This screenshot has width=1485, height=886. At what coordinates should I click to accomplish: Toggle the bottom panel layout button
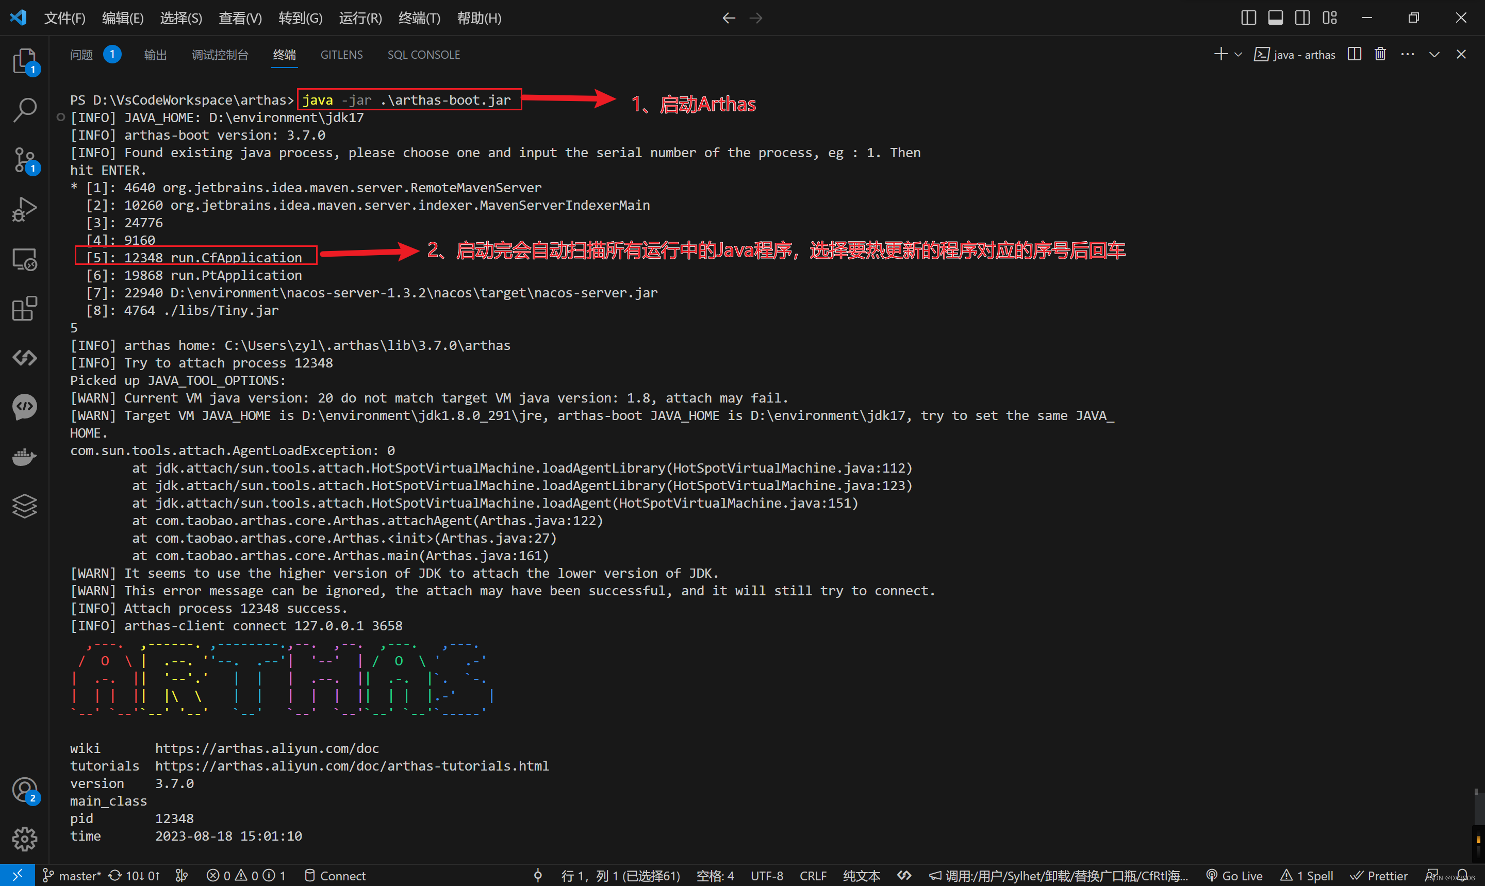point(1276,18)
